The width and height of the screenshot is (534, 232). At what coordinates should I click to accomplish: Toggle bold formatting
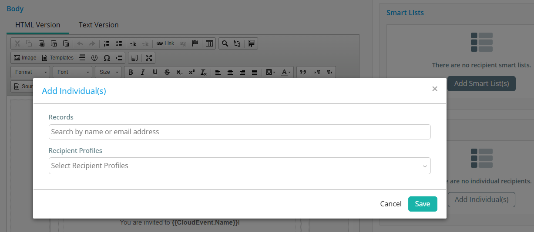point(131,72)
